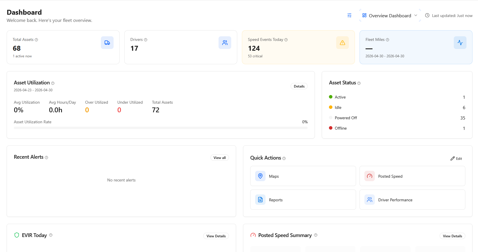The image size is (478, 252).
Task: Click the 'No recent alerts' message
Action: pos(121,180)
